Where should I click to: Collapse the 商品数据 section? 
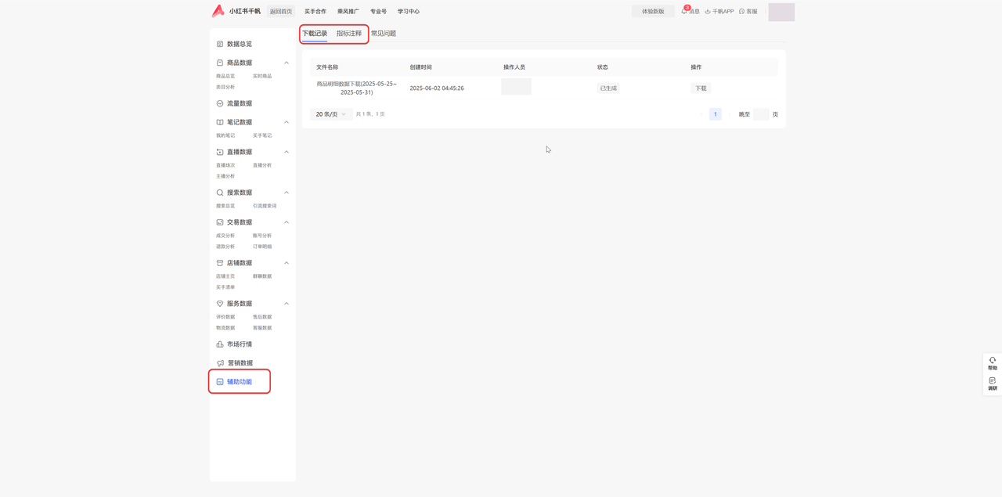tap(287, 63)
